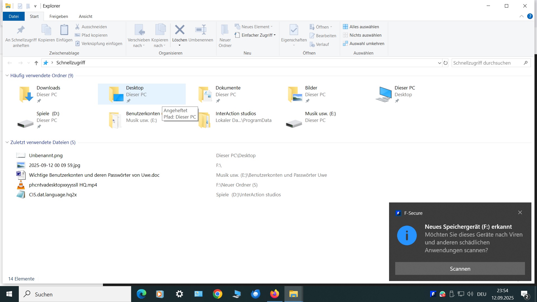The image size is (537, 302).
Task: Pin to Schnellzugriff using the pin icon
Action: 21,30
